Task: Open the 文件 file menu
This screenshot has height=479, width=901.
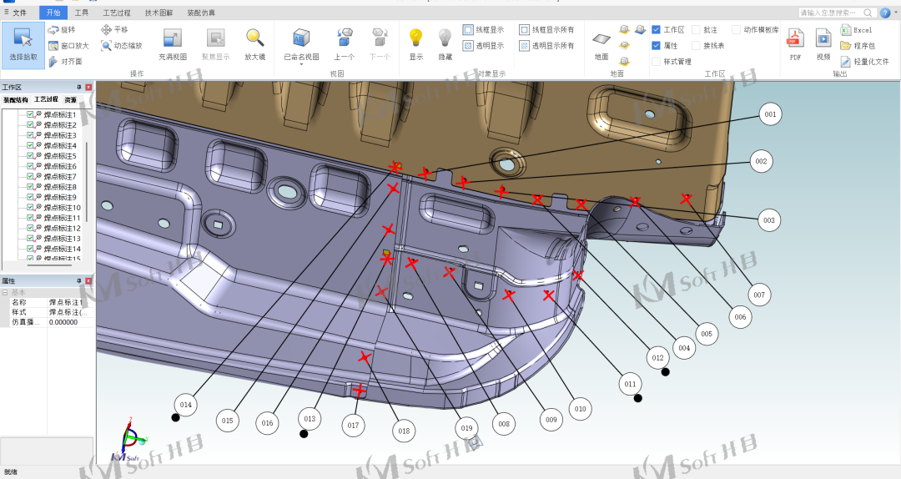Action: click(x=19, y=13)
